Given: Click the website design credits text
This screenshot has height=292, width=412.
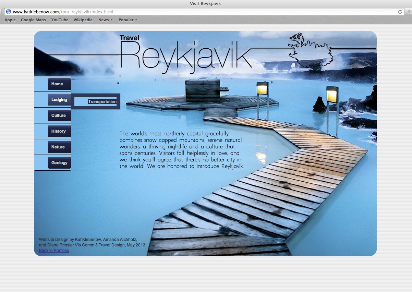Looking at the screenshot, I should coord(92,242).
